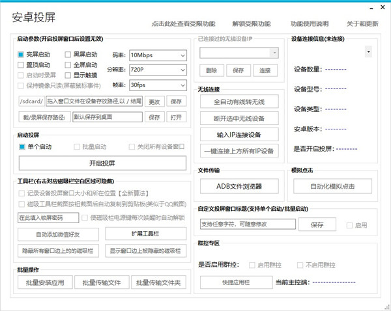Screen dimensions: 391x311
Task: Open 功能使用说明 menu item
Action: [x=310, y=23]
